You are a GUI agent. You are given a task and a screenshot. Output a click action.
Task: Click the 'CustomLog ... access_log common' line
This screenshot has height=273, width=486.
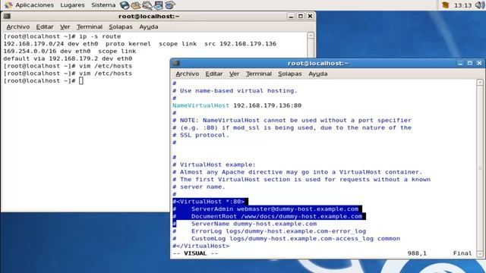coord(286,239)
